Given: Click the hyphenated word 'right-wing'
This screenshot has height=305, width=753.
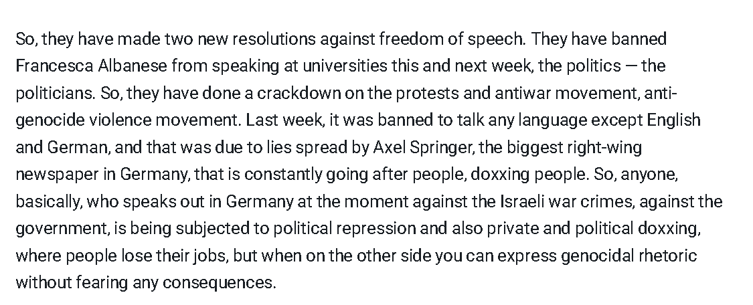Looking at the screenshot, I should coord(604,147).
